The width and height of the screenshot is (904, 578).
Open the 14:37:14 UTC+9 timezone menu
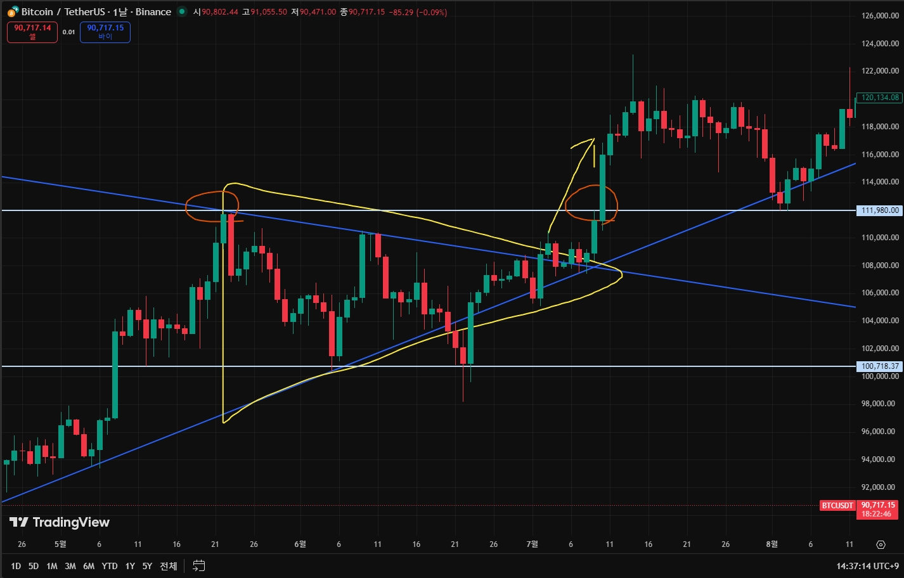[x=867, y=566]
